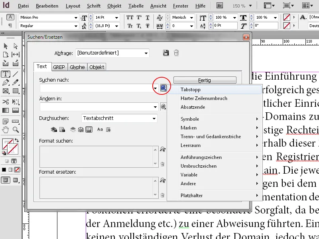
Task: Select the Type tool in the toolbar
Action: pos(6,74)
